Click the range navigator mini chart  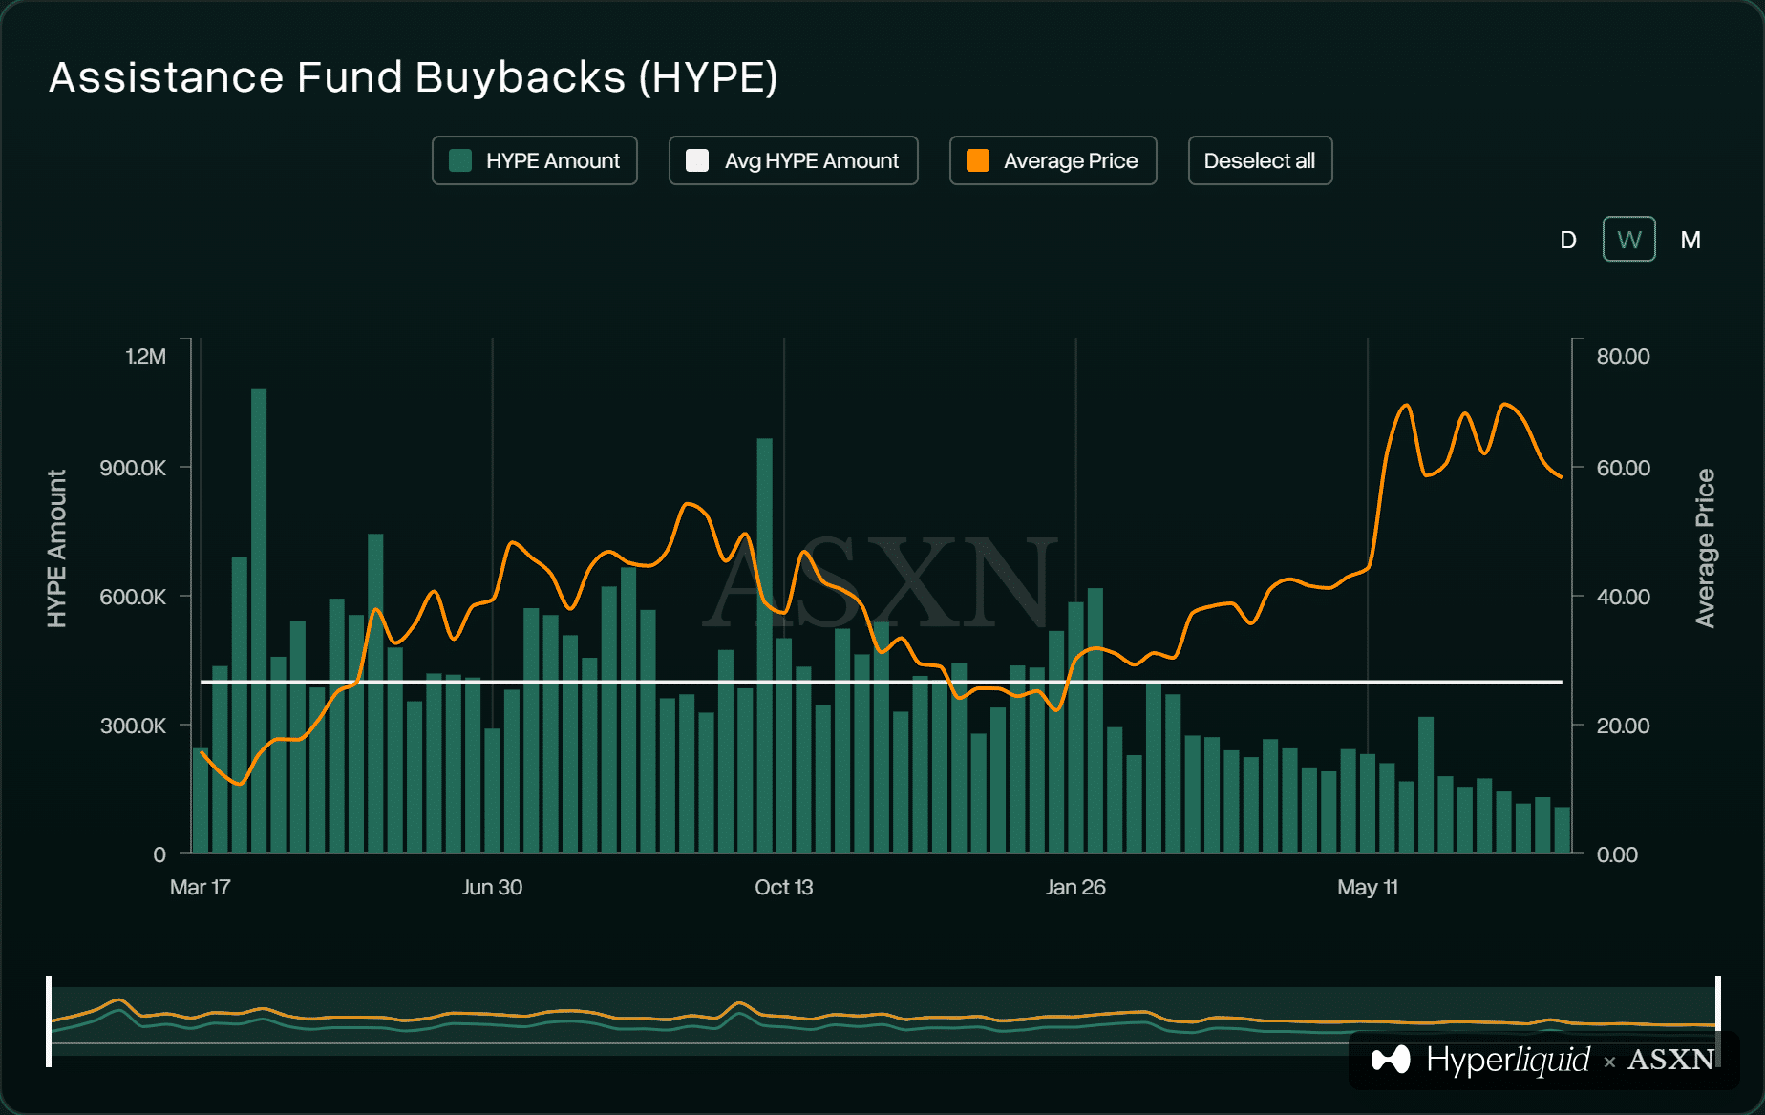[x=883, y=1020]
